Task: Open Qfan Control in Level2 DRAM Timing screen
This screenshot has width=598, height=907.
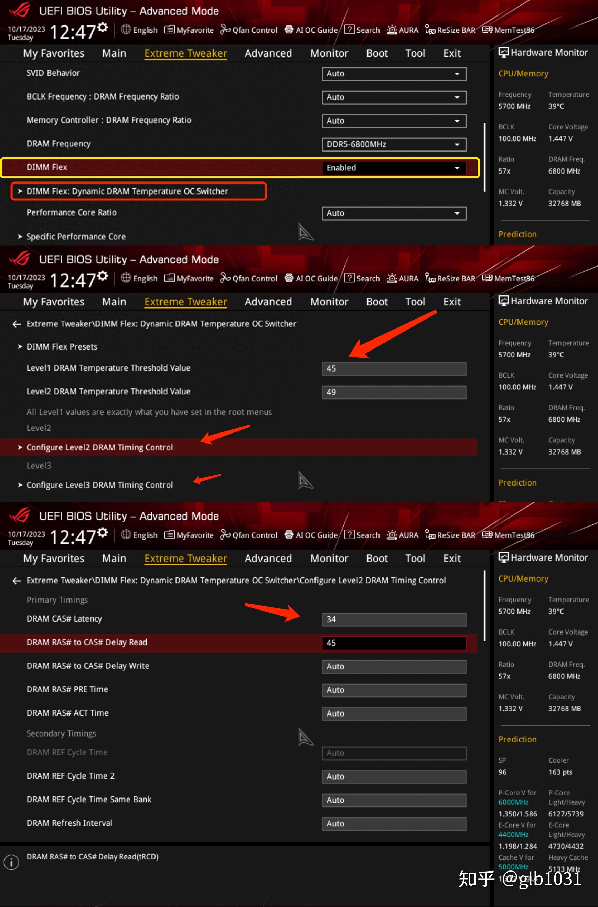Action: (249, 535)
